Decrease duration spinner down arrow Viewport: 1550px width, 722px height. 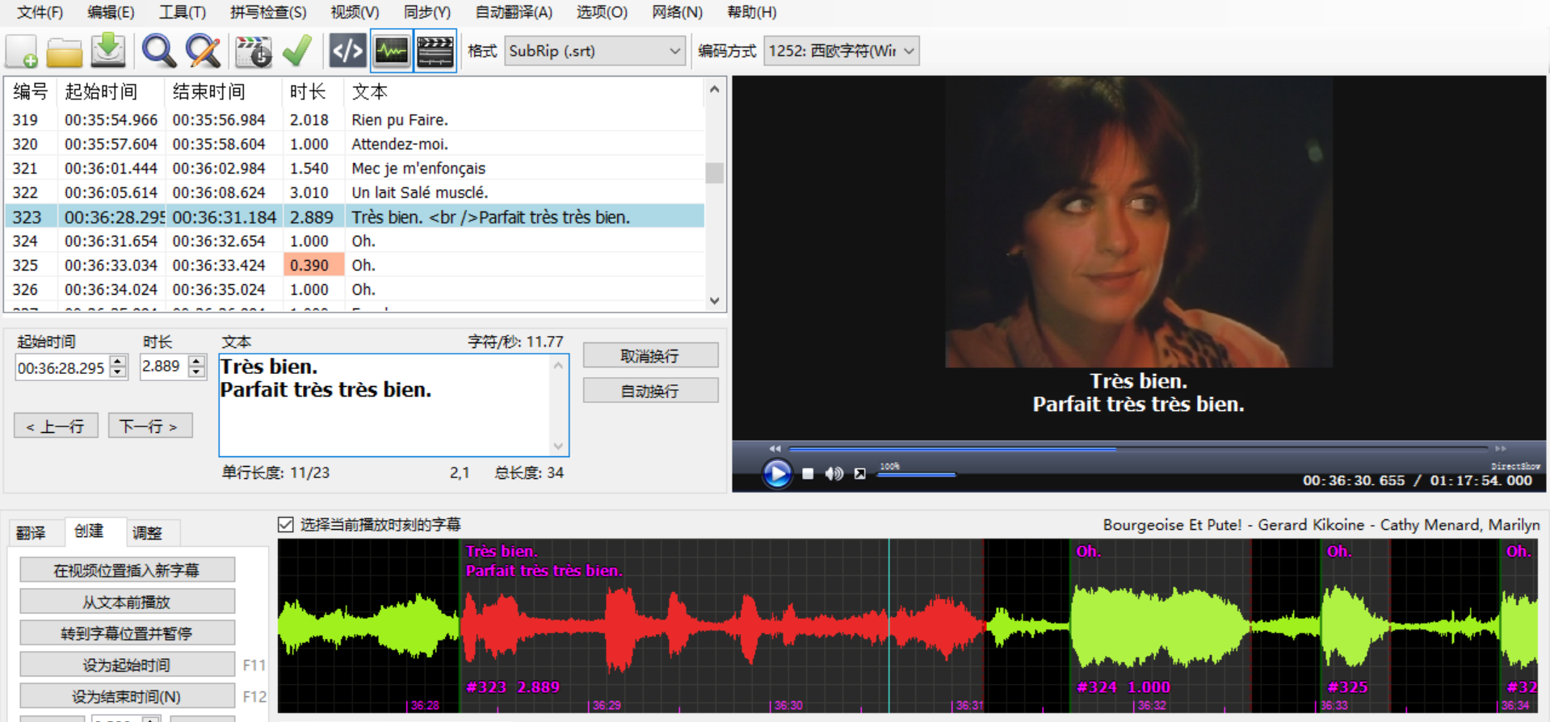197,372
